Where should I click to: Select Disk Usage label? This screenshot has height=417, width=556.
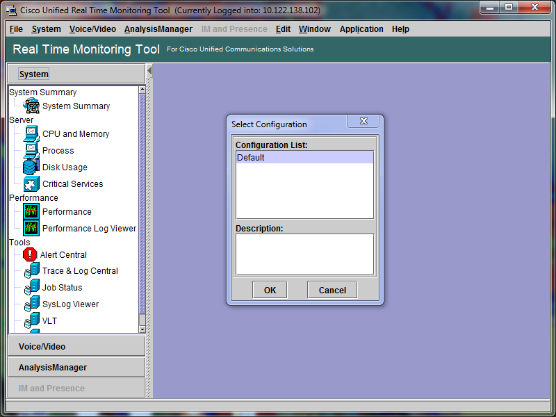click(x=65, y=167)
